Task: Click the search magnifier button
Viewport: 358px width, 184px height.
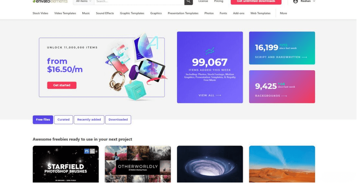Action: (x=188, y=1)
